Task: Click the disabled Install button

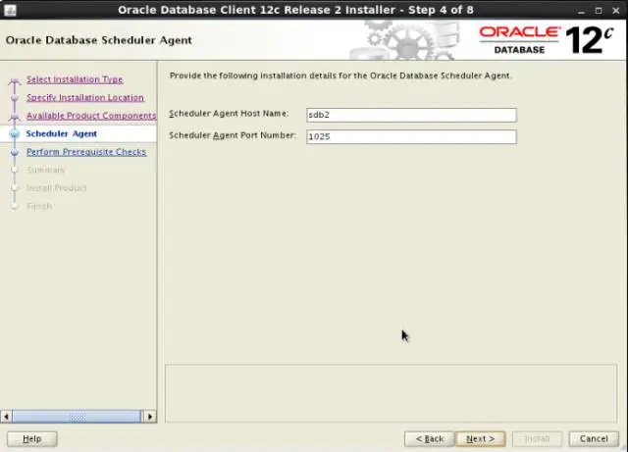Action: pos(537,439)
